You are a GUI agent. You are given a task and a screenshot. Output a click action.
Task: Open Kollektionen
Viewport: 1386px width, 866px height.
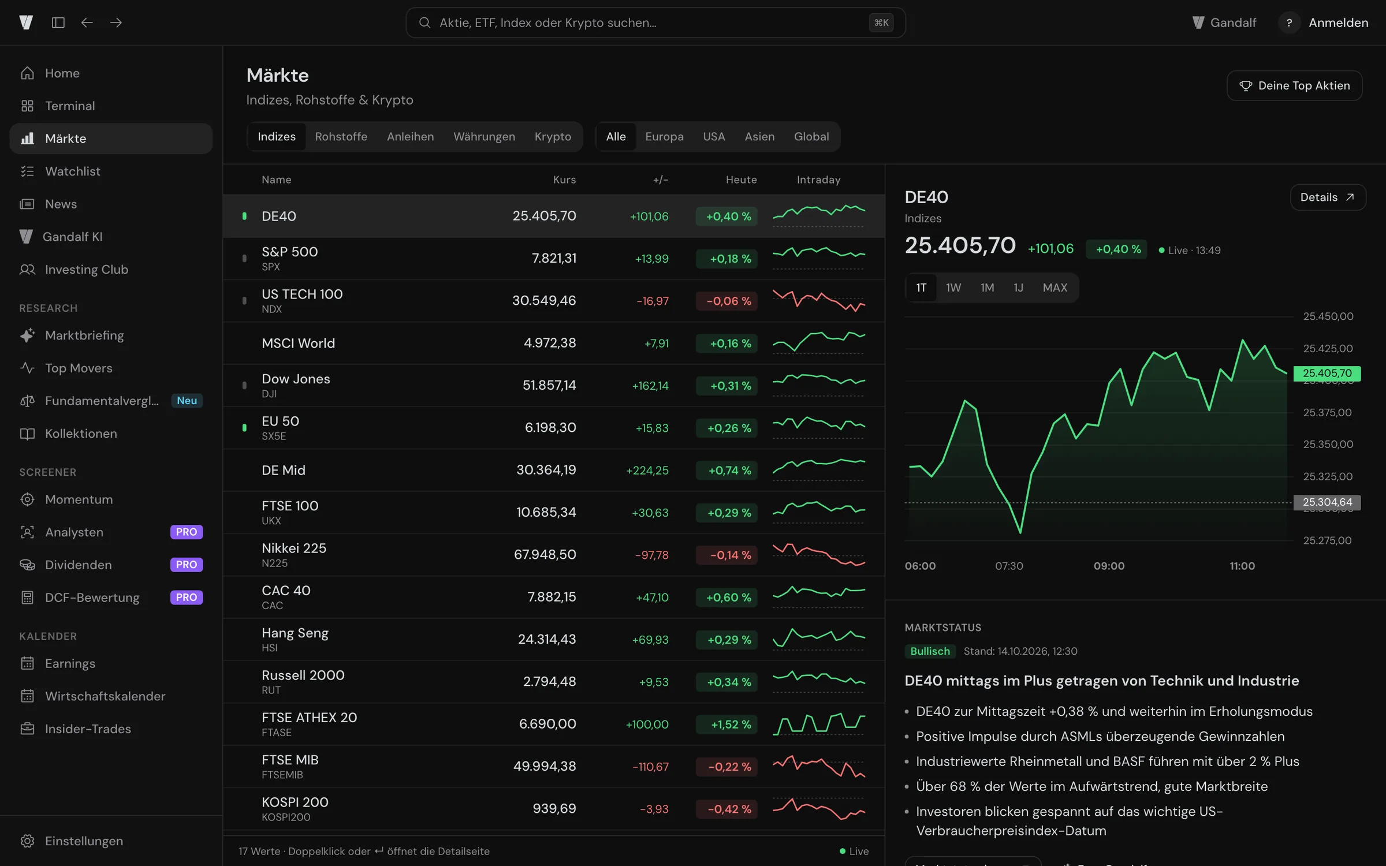[x=111, y=434]
